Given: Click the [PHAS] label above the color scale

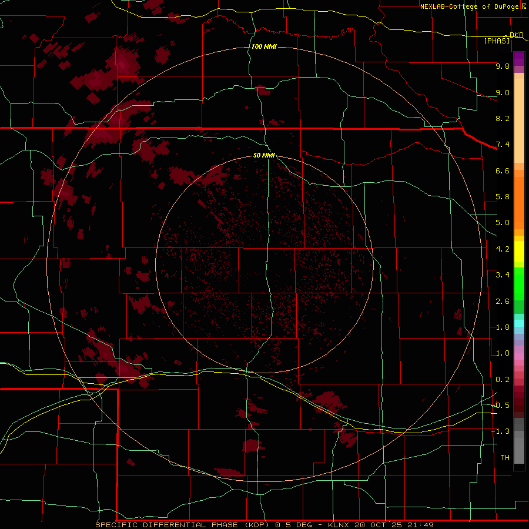Looking at the screenshot, I should click(x=497, y=41).
